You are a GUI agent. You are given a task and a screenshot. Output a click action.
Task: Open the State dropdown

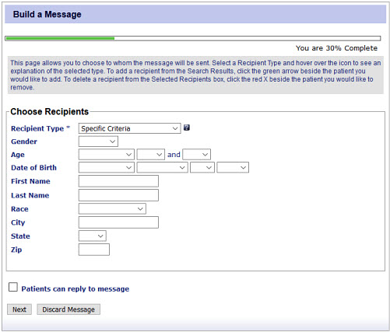pyautogui.click(x=93, y=236)
